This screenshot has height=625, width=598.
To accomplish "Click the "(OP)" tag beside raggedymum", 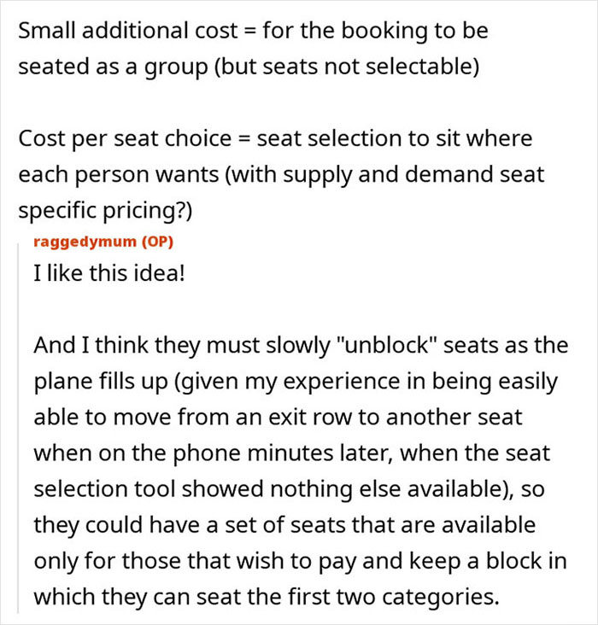I will (157, 242).
